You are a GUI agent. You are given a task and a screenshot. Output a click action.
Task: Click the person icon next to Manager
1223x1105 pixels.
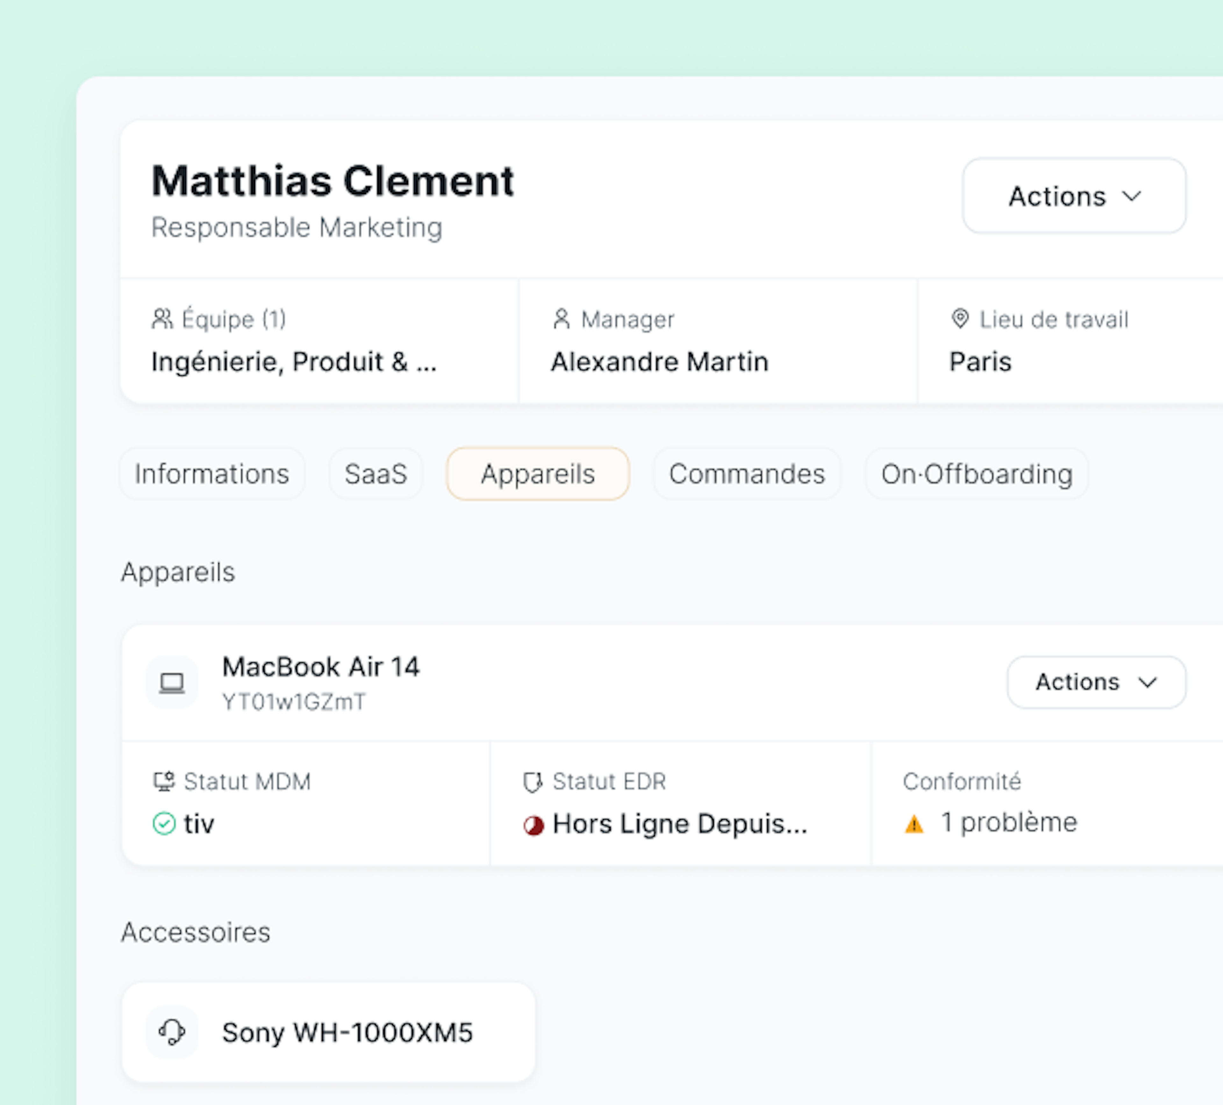click(x=562, y=319)
